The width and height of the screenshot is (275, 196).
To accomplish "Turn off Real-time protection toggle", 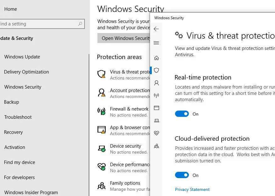I will point(182,114).
